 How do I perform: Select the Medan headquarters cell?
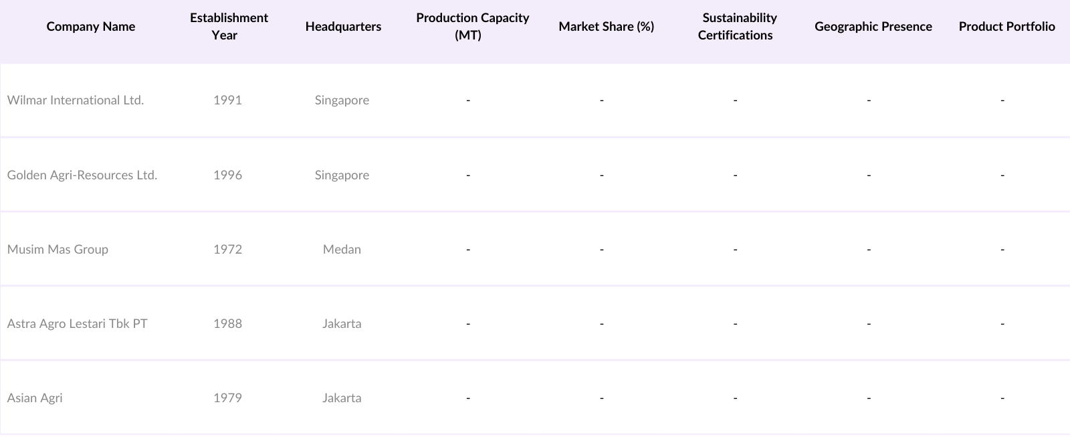pos(342,250)
